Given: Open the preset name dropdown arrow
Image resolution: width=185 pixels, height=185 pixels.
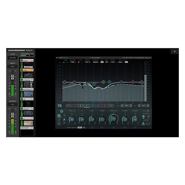Looking at the screenshot, I should [124, 58].
